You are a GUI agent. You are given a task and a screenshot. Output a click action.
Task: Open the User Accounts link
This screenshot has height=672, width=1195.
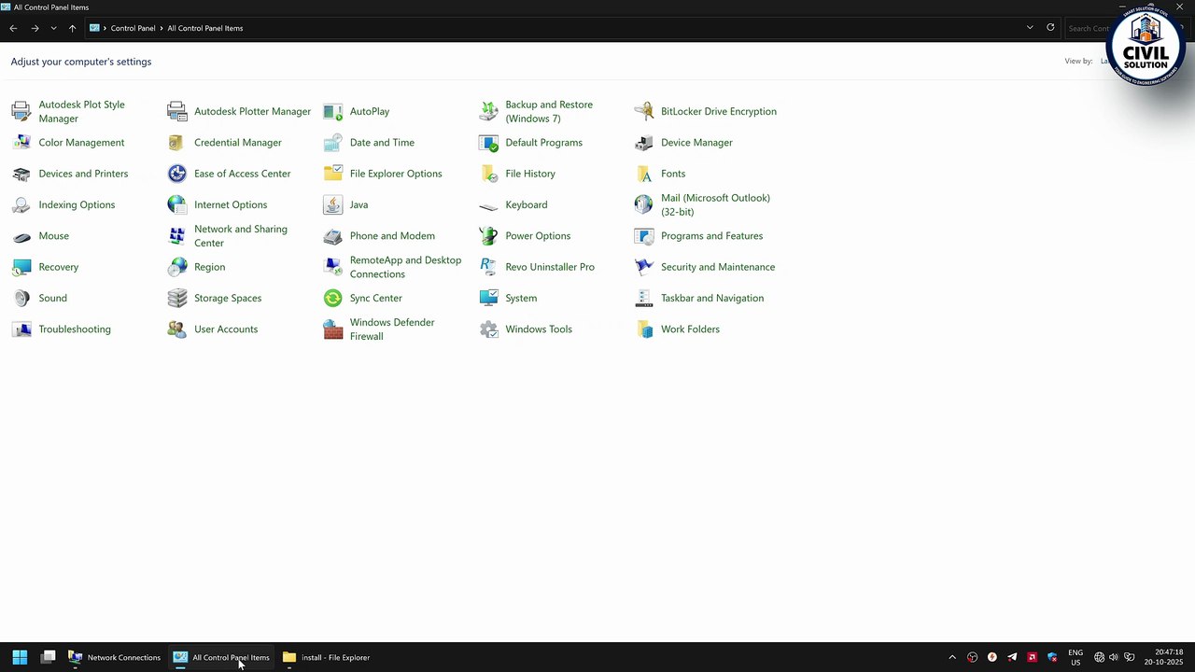[x=226, y=329]
